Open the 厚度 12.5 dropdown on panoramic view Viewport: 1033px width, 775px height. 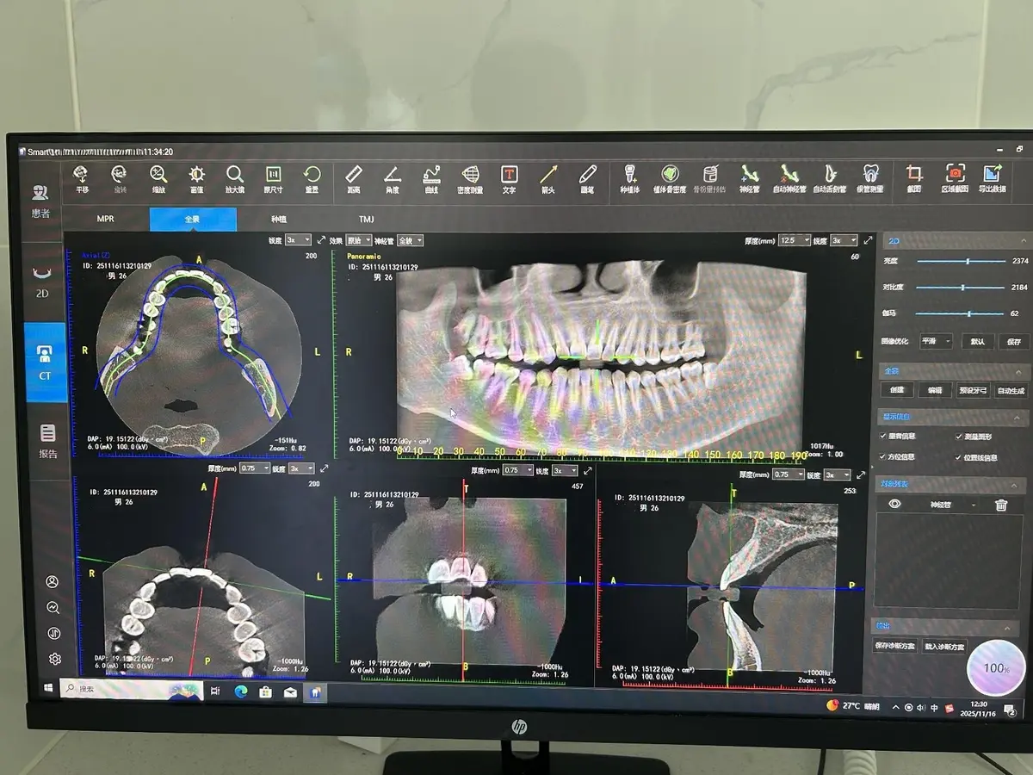tap(793, 240)
